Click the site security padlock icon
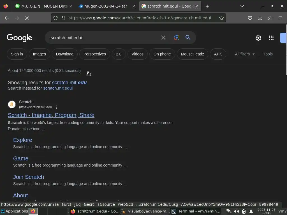This screenshot has width=287, height=215. click(x=63, y=18)
